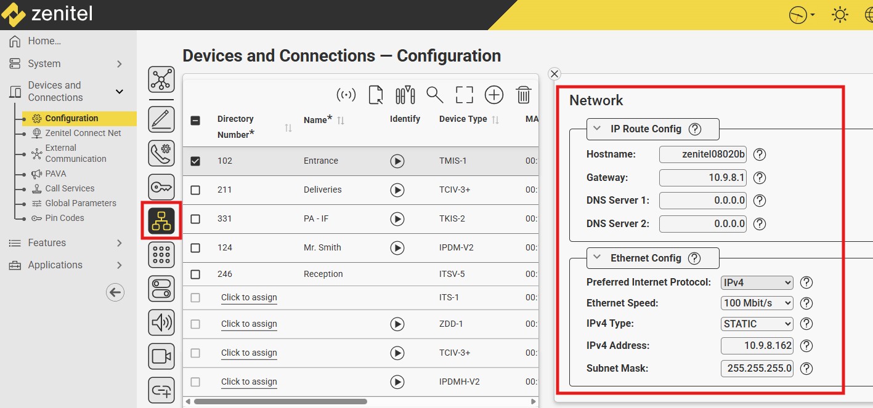Open the search magnifier in table toolbar
This screenshot has width=873, height=408.
tap(435, 95)
